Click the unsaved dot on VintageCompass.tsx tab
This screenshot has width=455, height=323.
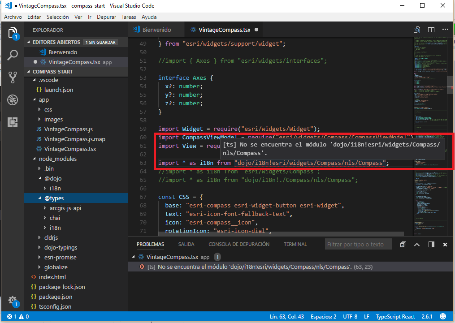(x=256, y=30)
